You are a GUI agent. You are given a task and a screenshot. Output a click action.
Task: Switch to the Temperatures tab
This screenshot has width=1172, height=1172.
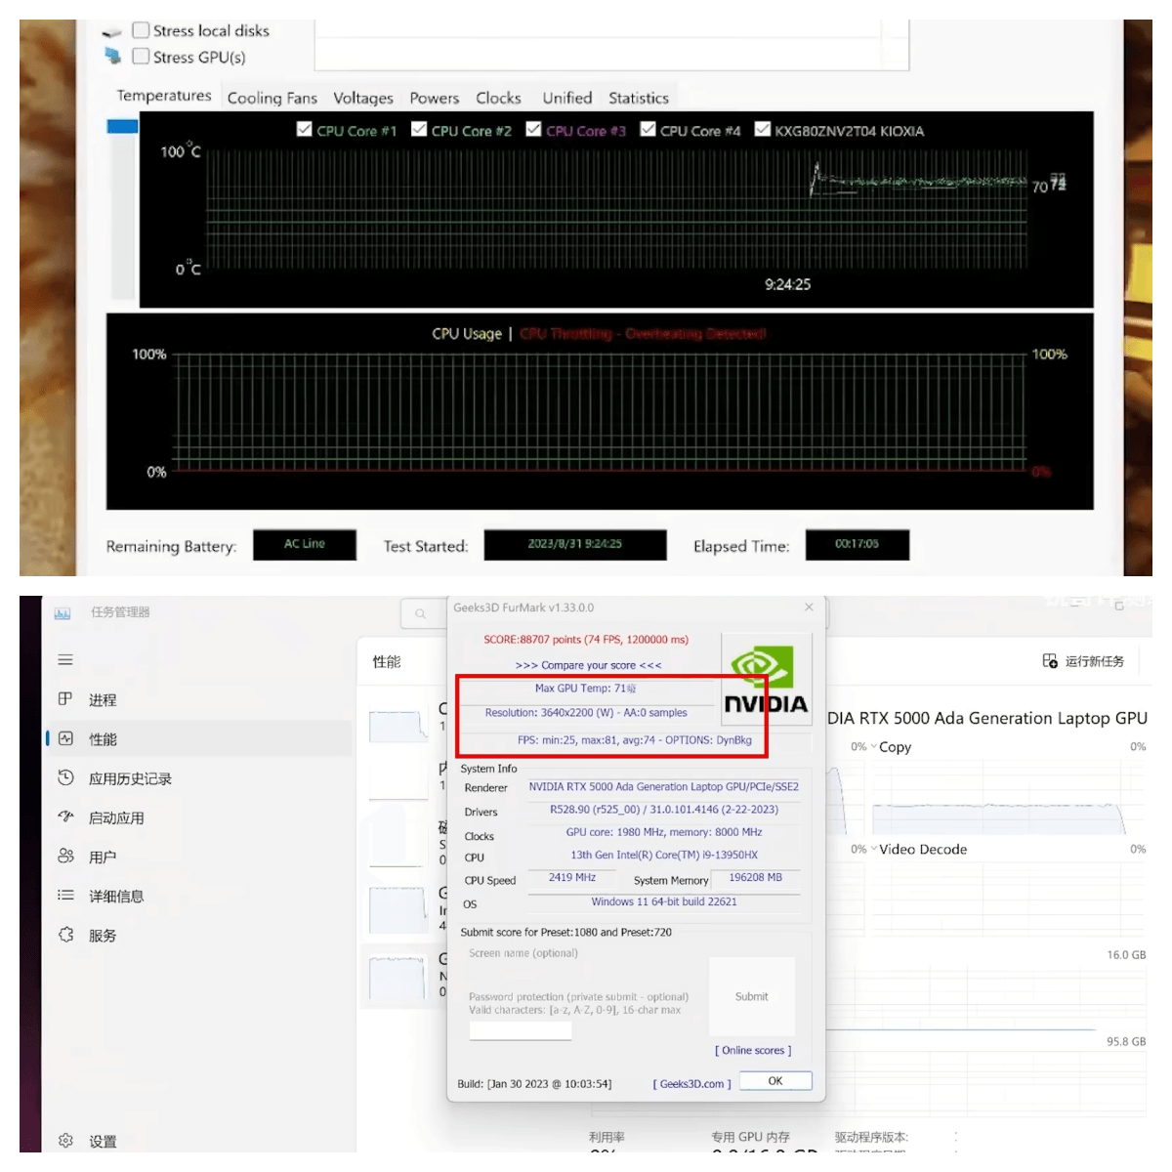click(164, 96)
